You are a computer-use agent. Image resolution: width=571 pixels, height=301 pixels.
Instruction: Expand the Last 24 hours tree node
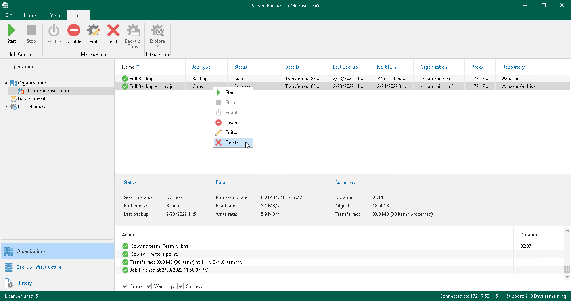pyautogui.click(x=6, y=107)
